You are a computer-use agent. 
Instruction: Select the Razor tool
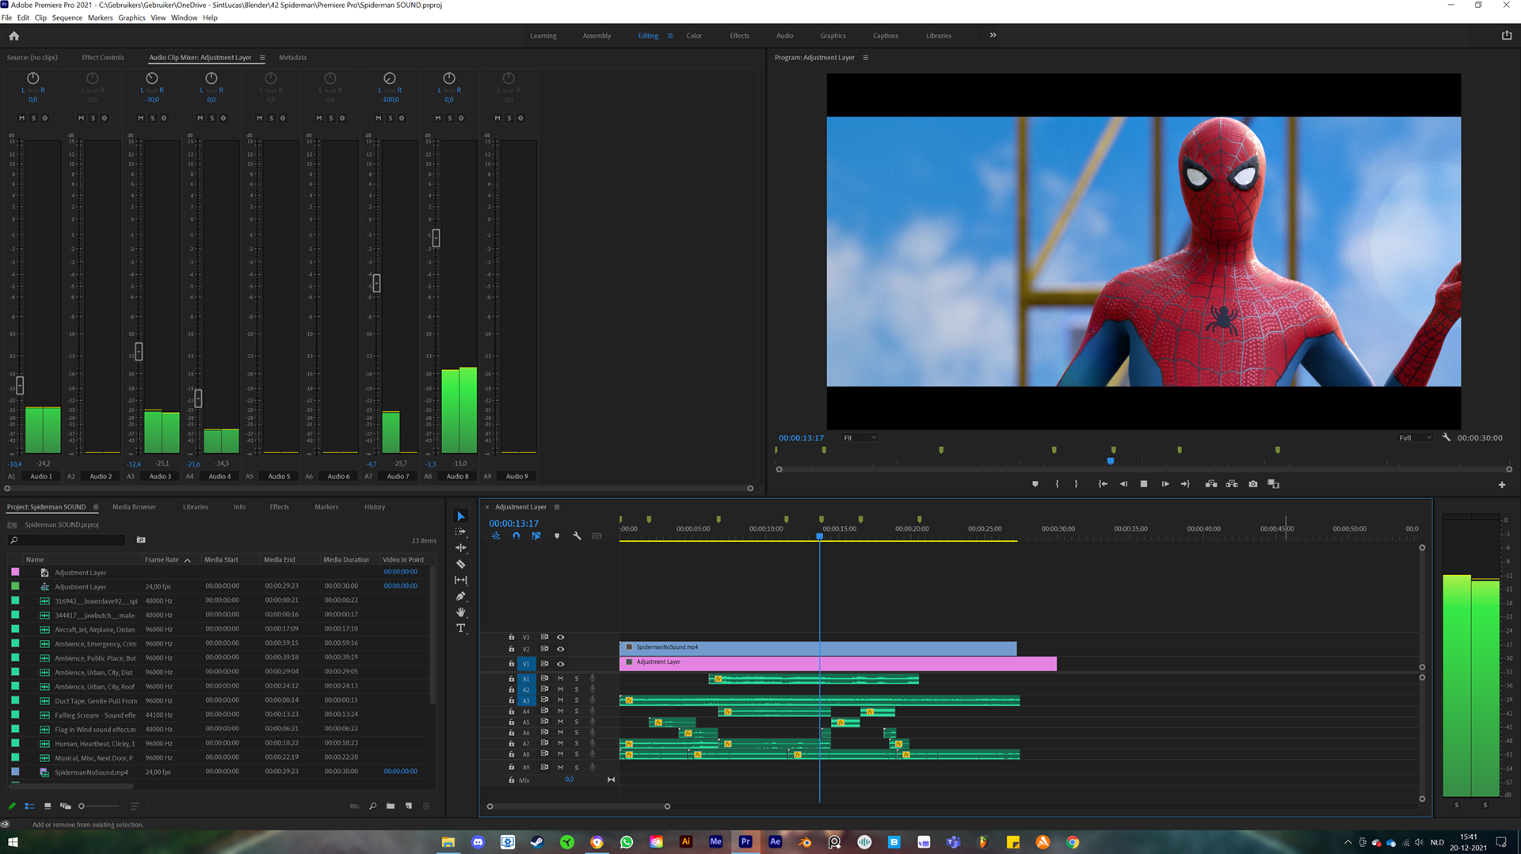[461, 564]
